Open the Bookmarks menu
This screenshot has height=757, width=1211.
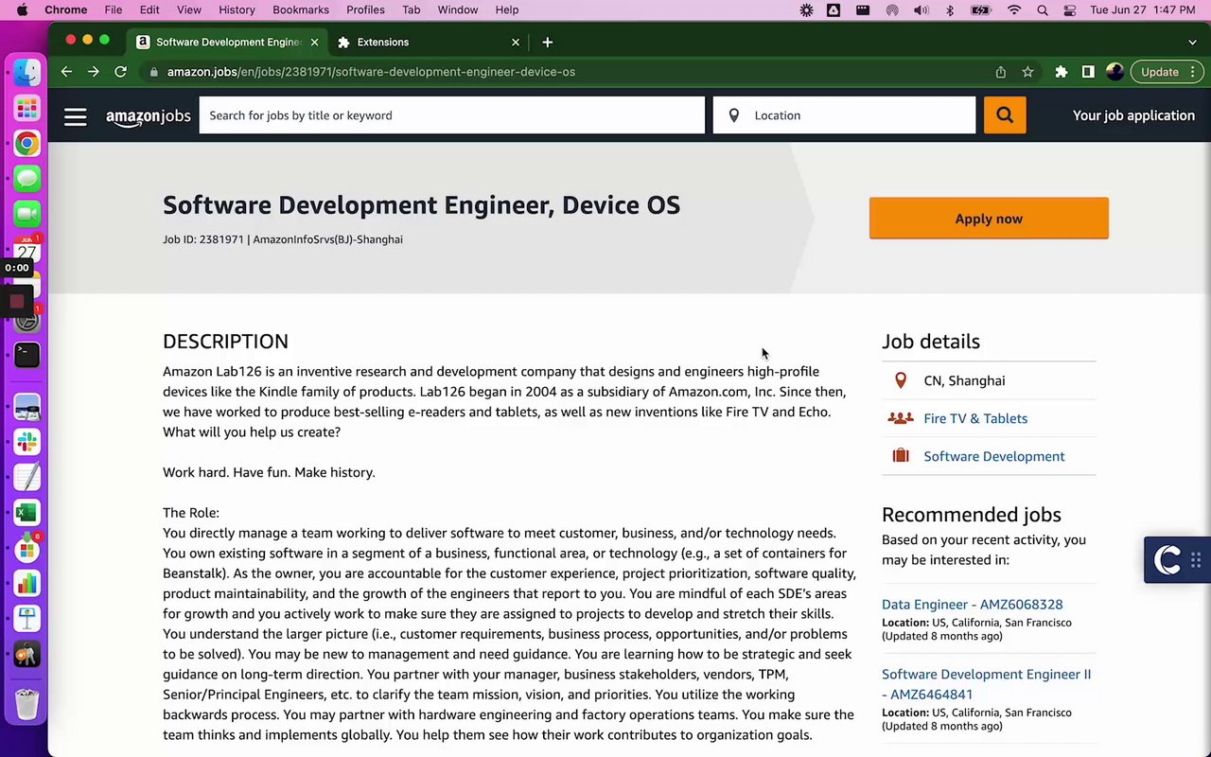[301, 9]
